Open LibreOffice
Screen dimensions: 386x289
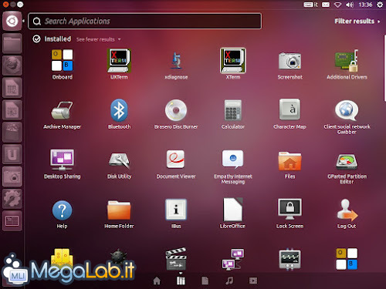click(x=233, y=213)
